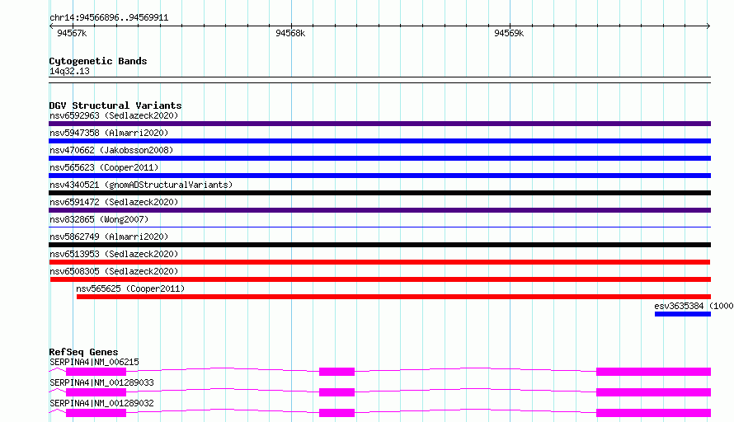This screenshot has width=734, height=422.
Task: Click the blue bar for nsv5947358
Action: [379, 141]
